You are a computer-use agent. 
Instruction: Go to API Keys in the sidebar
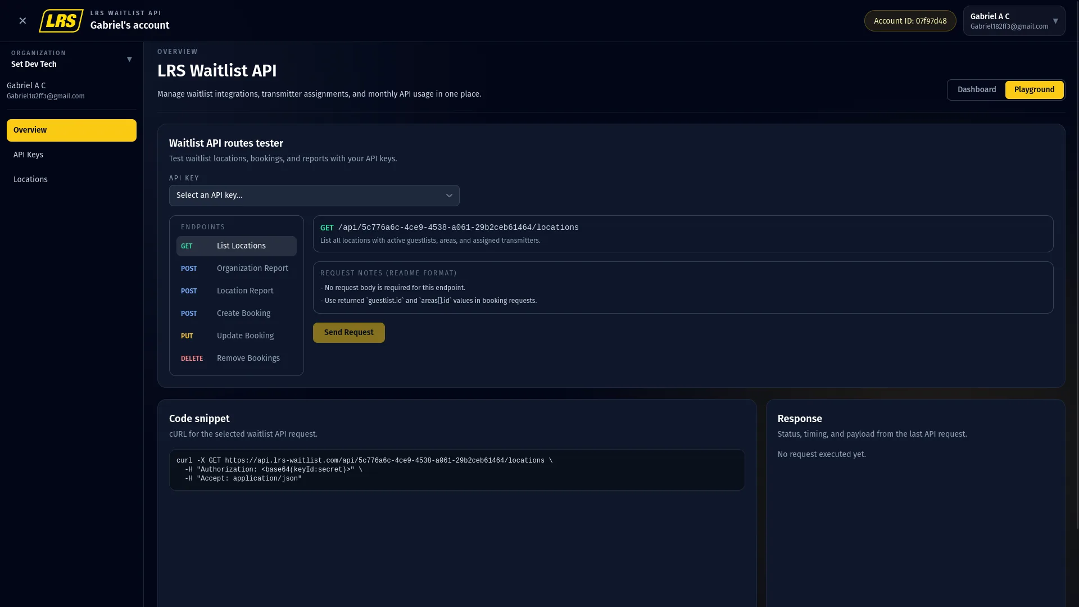71,155
